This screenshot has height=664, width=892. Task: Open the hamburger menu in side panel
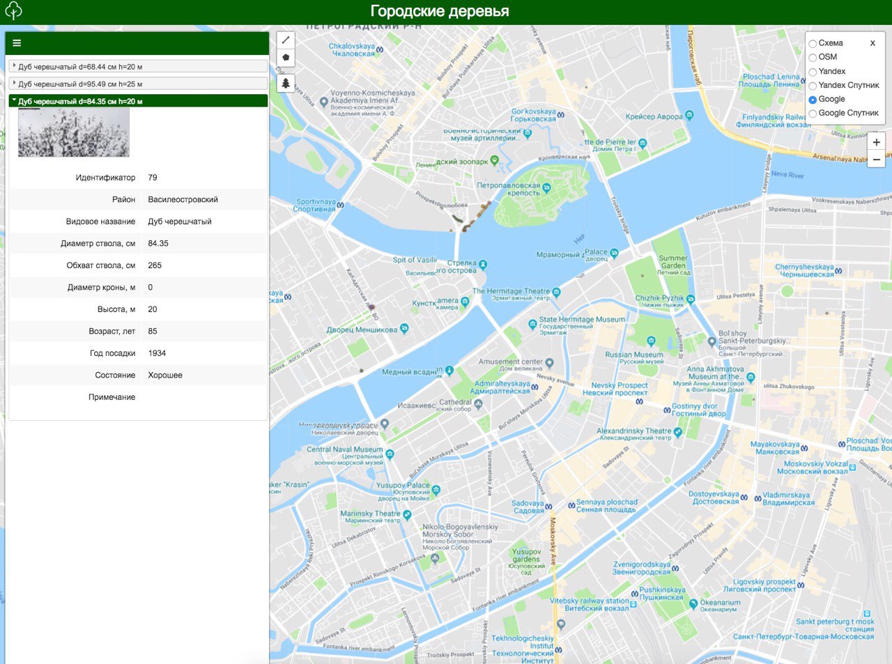(x=17, y=43)
